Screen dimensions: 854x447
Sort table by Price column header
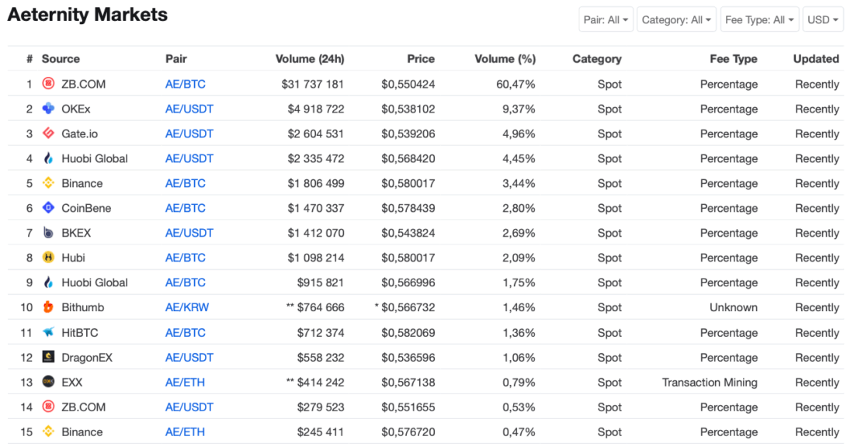coord(421,59)
